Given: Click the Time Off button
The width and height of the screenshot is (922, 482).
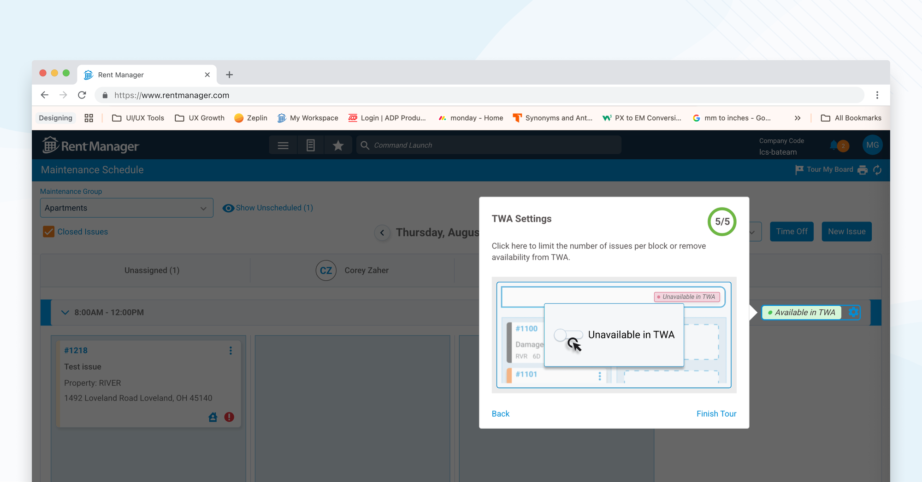Looking at the screenshot, I should tap(792, 232).
